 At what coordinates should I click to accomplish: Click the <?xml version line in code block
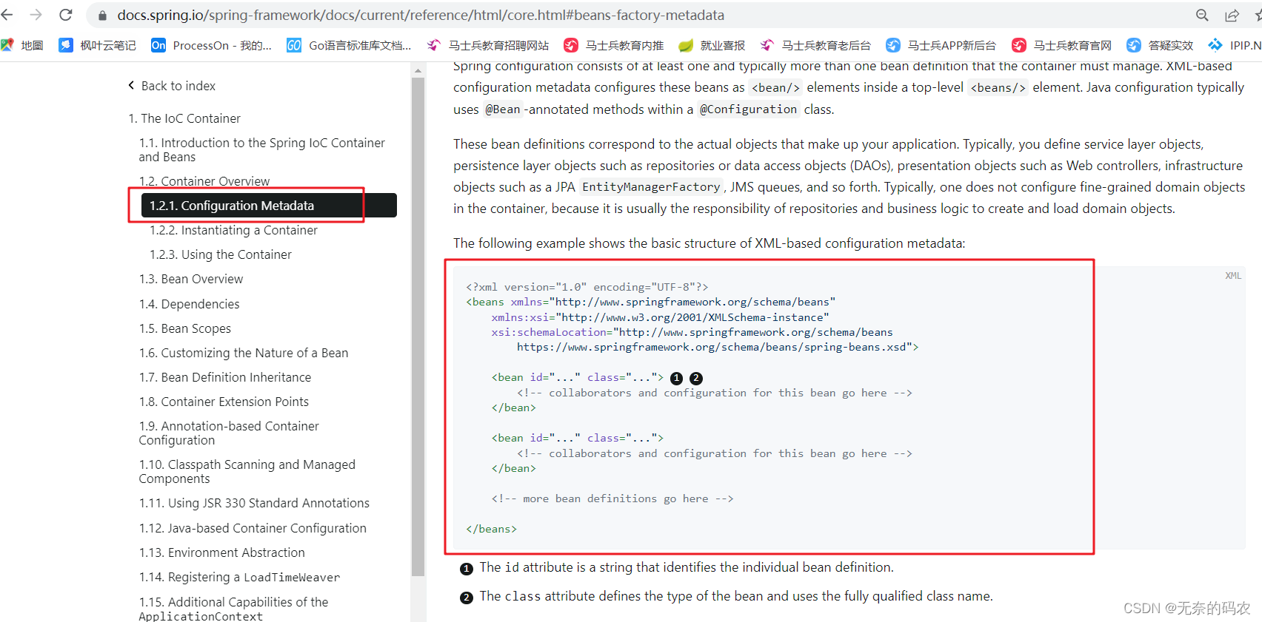[x=587, y=287]
